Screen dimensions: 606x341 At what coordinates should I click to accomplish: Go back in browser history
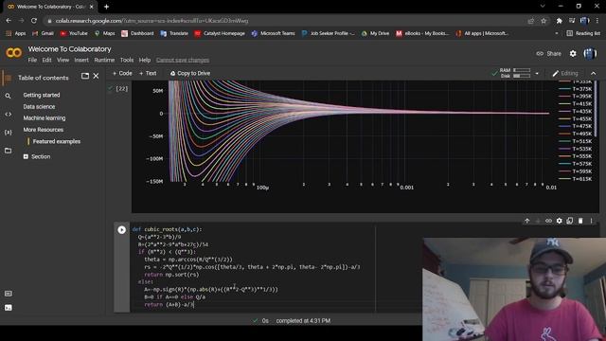pyautogui.click(x=9, y=21)
